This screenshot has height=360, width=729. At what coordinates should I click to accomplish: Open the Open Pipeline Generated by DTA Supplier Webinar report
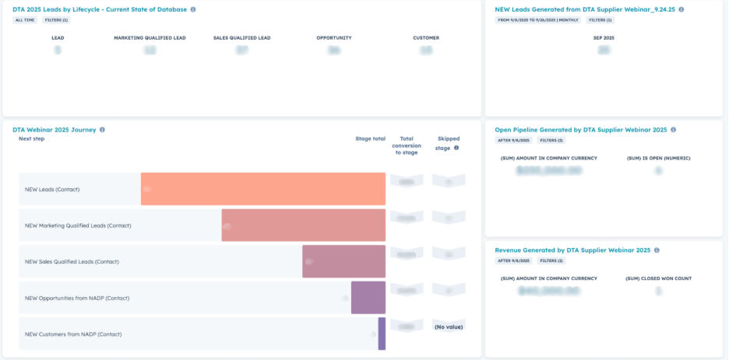click(581, 130)
